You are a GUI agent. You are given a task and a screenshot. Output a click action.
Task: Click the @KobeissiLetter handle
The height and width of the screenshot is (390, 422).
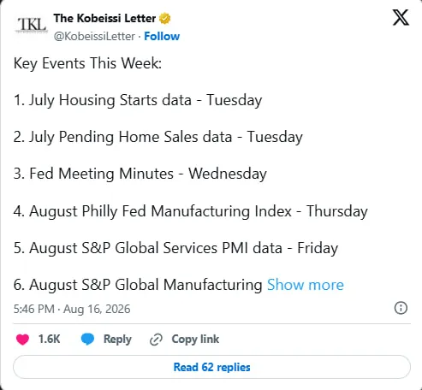pyautogui.click(x=94, y=36)
